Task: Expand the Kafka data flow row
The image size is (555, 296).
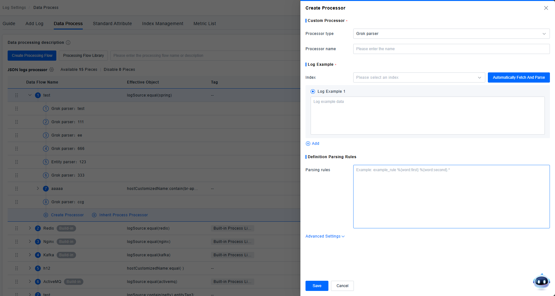Action: point(30,255)
